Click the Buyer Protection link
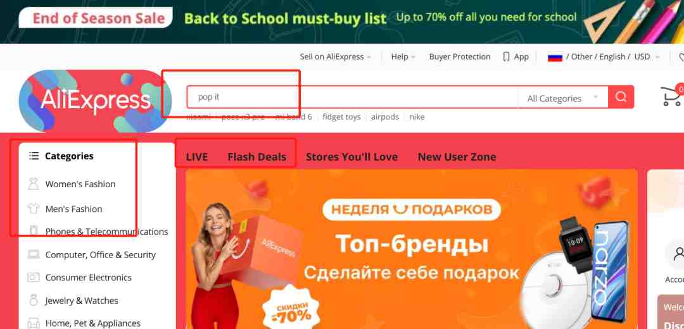This screenshot has width=684, height=329. [460, 57]
